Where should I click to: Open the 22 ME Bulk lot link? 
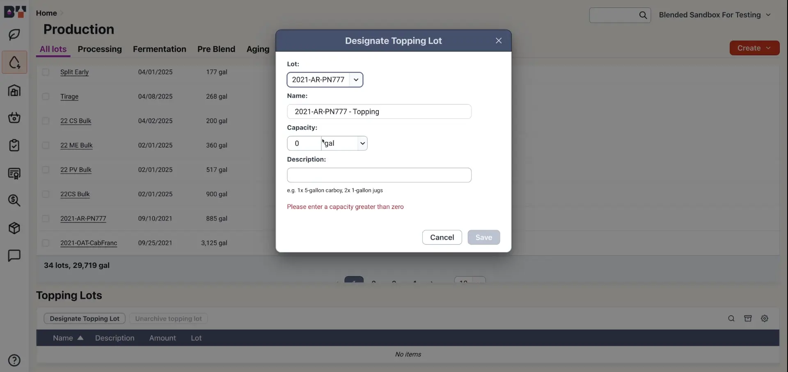76,145
